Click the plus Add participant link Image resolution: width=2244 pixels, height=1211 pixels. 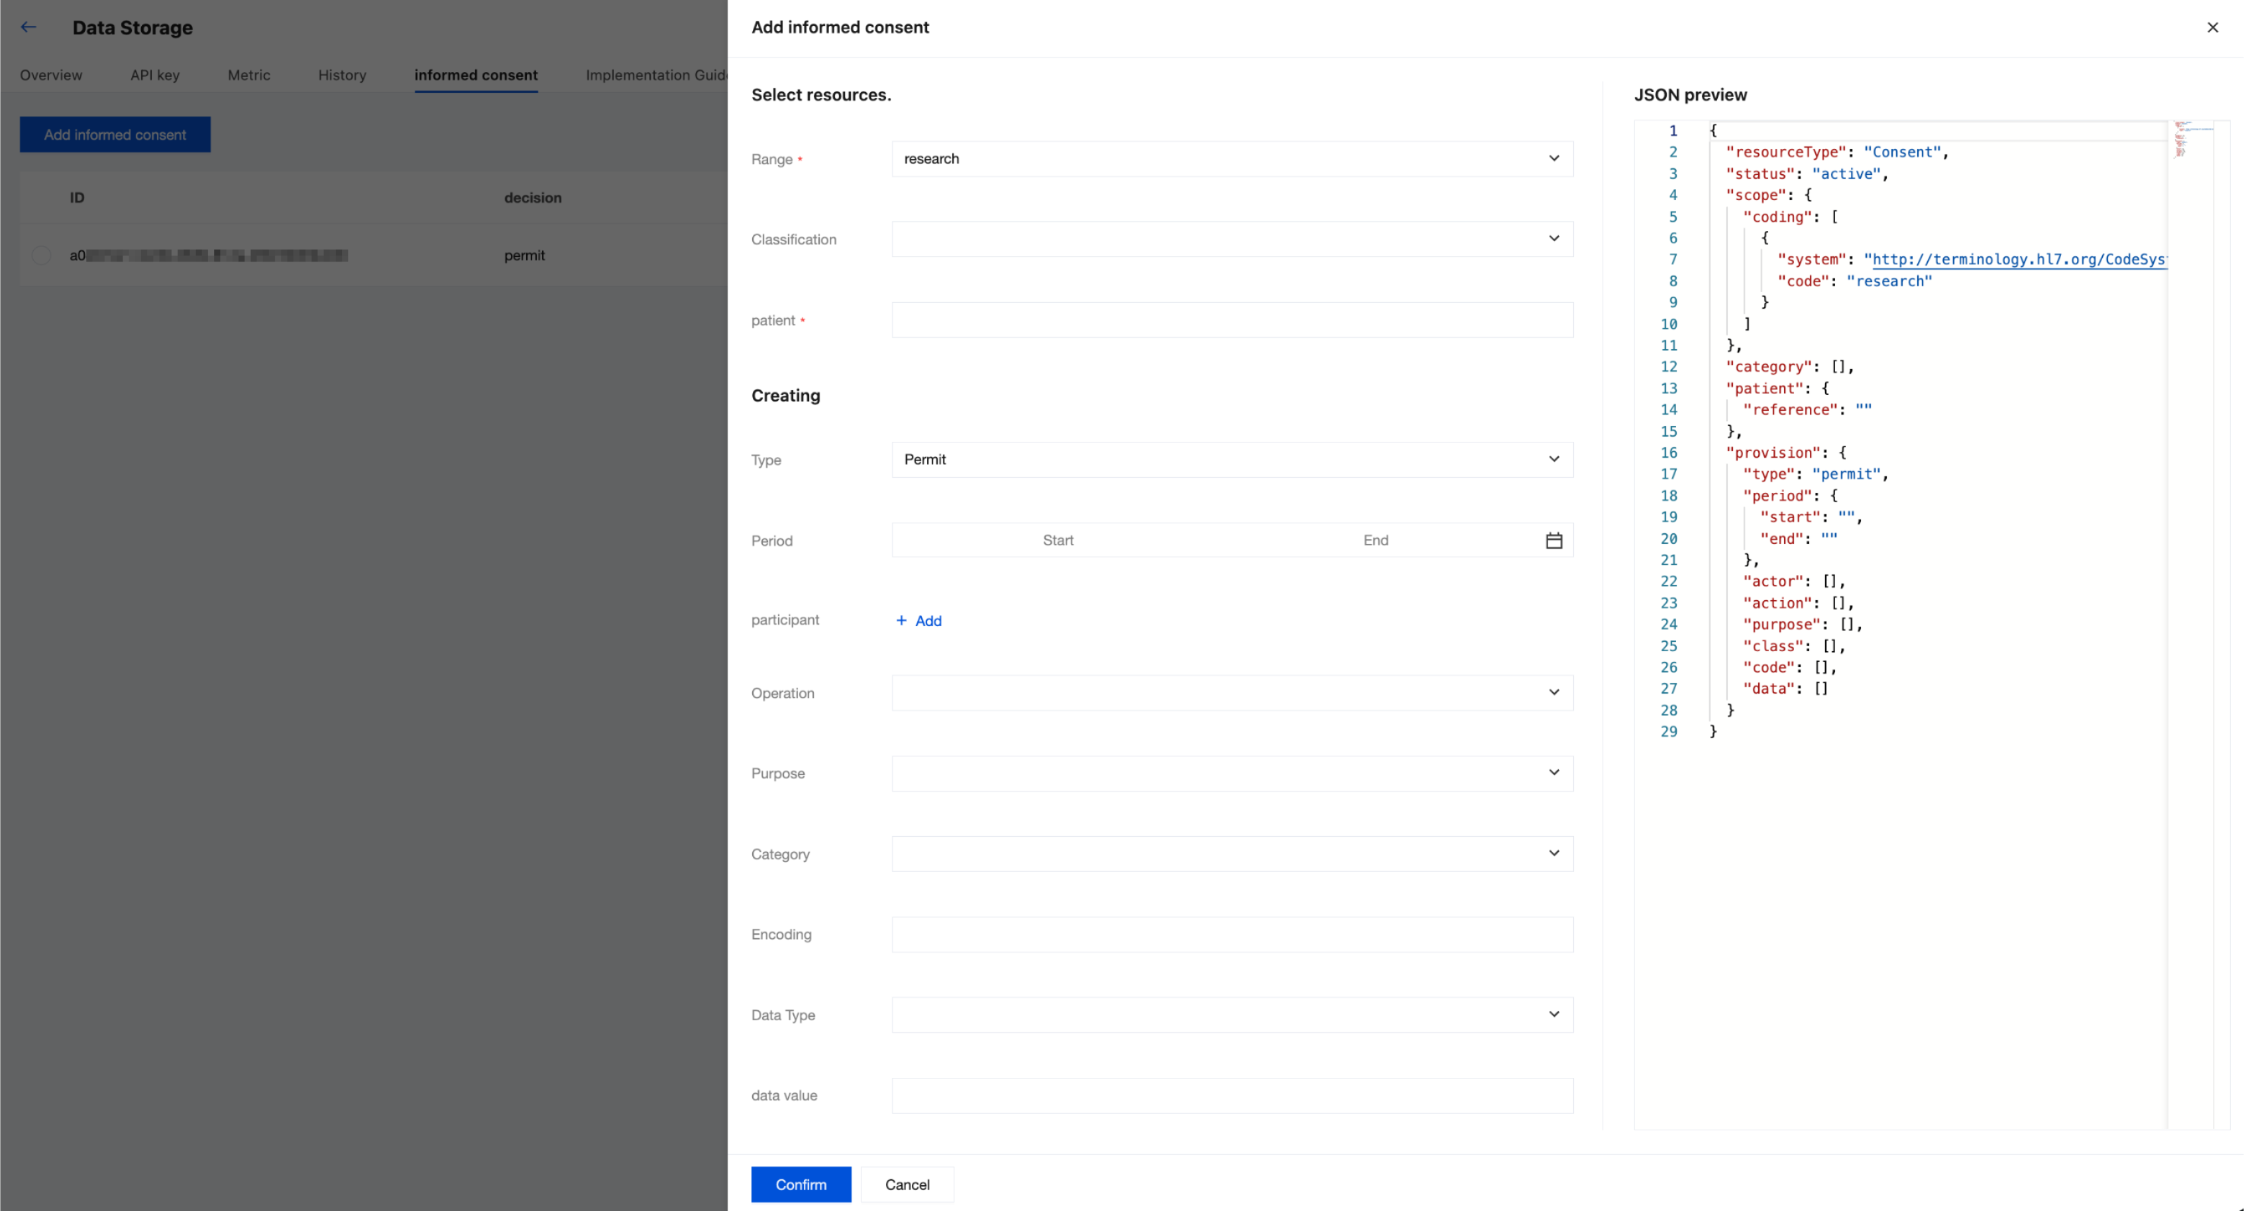[919, 621]
